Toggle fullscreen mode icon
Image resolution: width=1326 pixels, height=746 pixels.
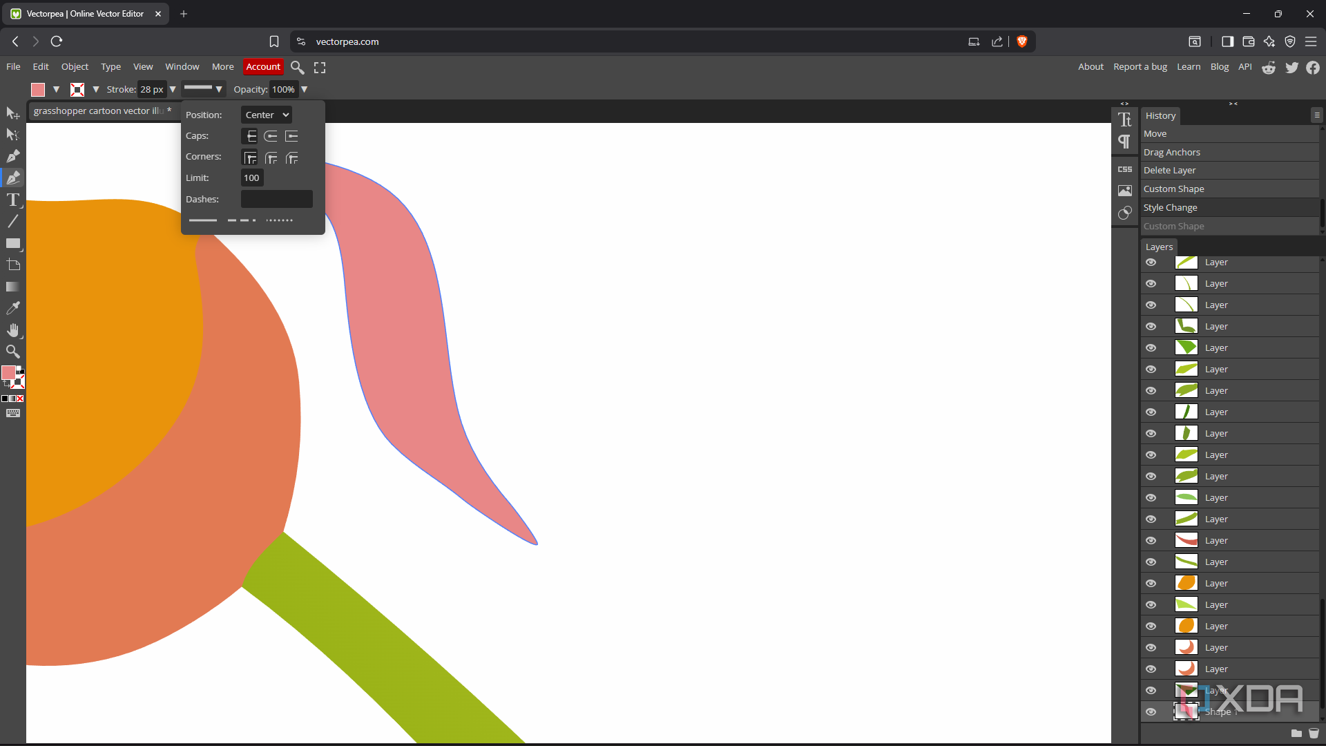coord(320,67)
